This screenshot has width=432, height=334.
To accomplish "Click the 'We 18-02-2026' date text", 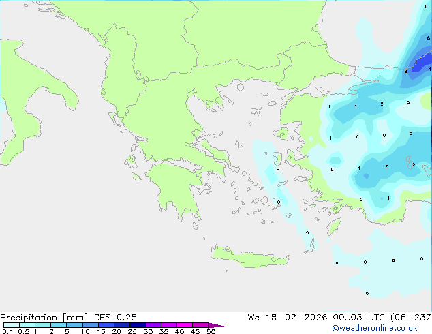I will click(x=288, y=318).
